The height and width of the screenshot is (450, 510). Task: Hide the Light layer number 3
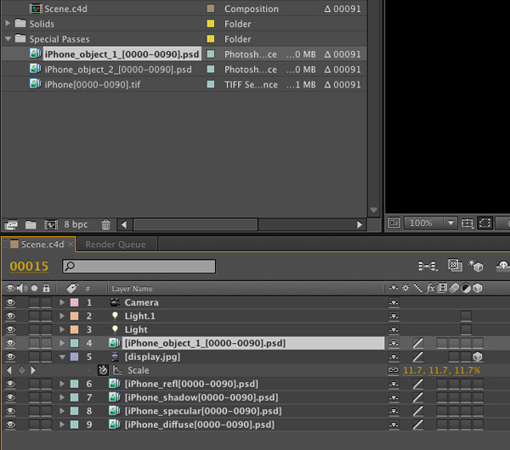click(10, 329)
